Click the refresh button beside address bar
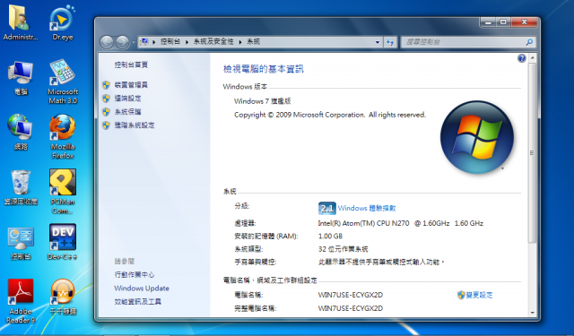This screenshot has width=574, height=336. pyautogui.click(x=391, y=42)
